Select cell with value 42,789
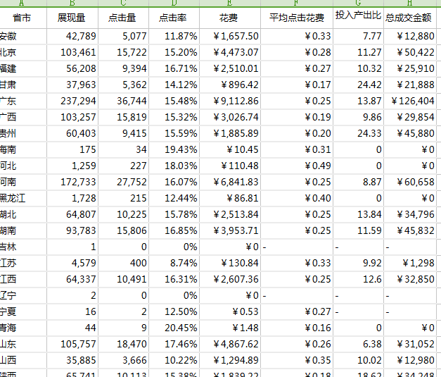This screenshot has width=441, height=377. [72, 37]
